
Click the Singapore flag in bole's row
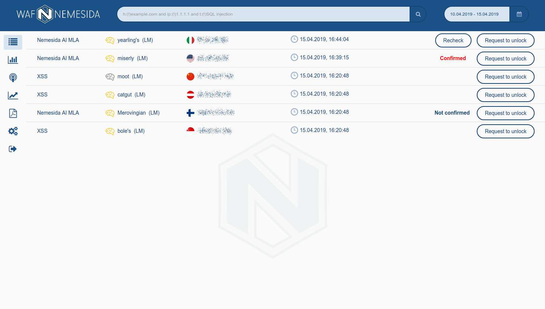click(x=190, y=130)
